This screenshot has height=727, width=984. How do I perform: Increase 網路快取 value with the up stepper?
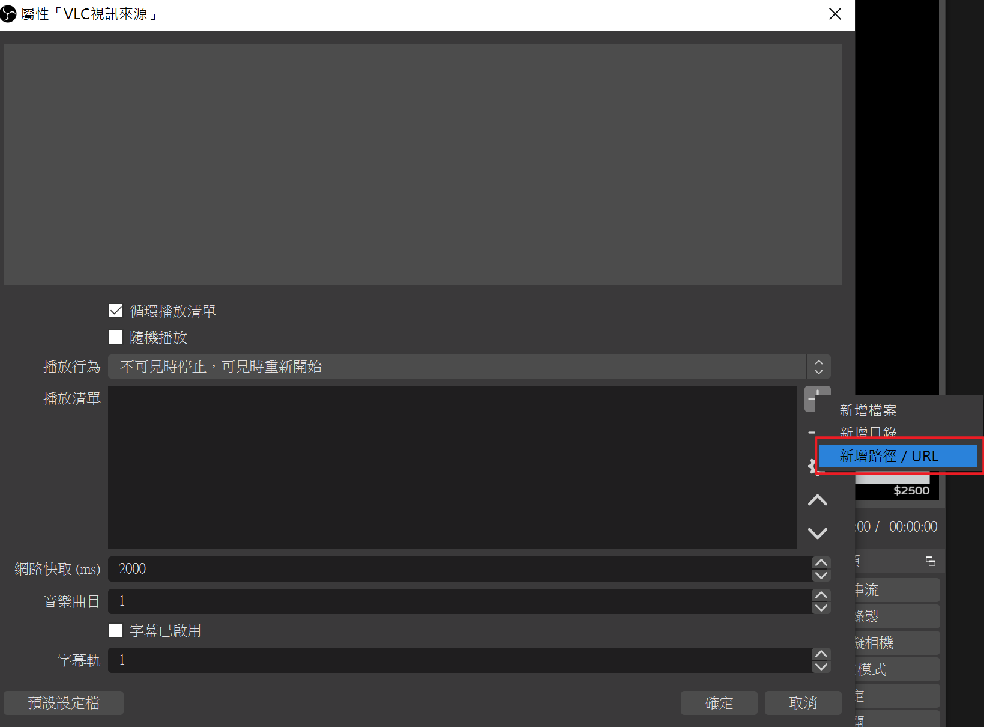[x=821, y=563]
